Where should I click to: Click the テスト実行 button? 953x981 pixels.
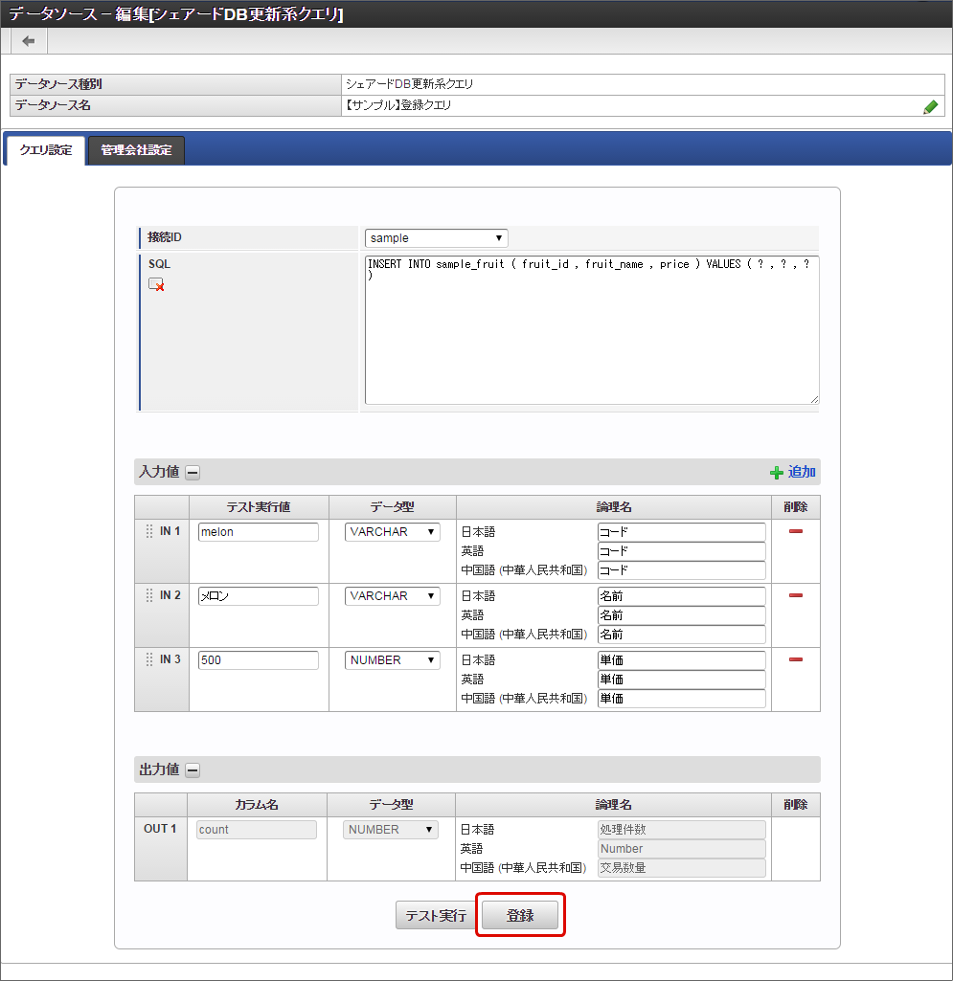pyautogui.click(x=436, y=915)
